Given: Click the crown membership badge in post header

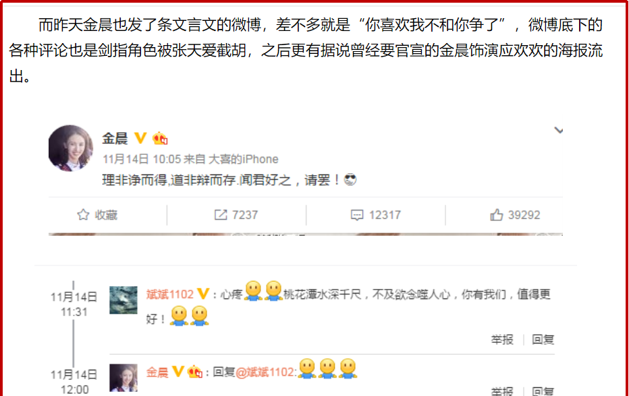Looking at the screenshot, I should tap(160, 138).
